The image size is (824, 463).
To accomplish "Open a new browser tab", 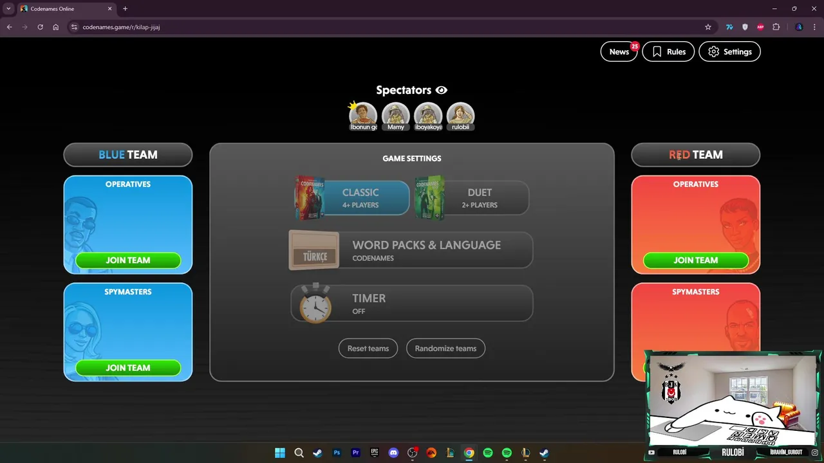I will coord(125,8).
